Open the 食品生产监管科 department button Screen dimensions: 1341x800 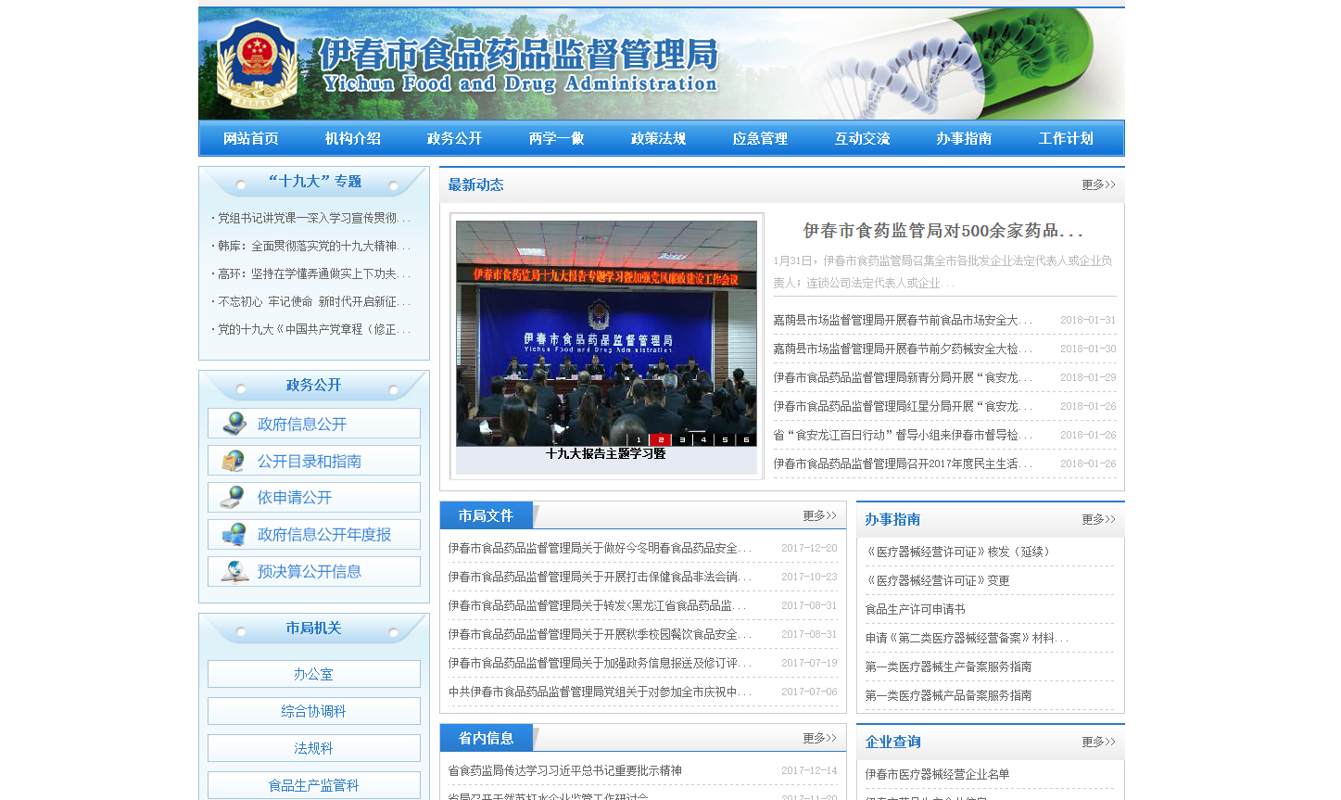314,785
